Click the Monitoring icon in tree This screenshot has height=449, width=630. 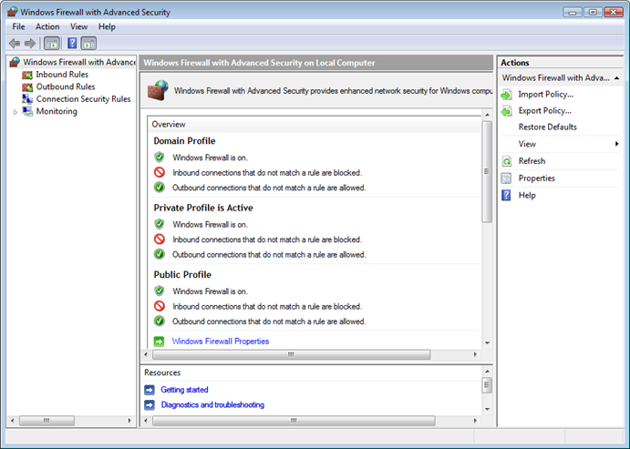point(27,111)
